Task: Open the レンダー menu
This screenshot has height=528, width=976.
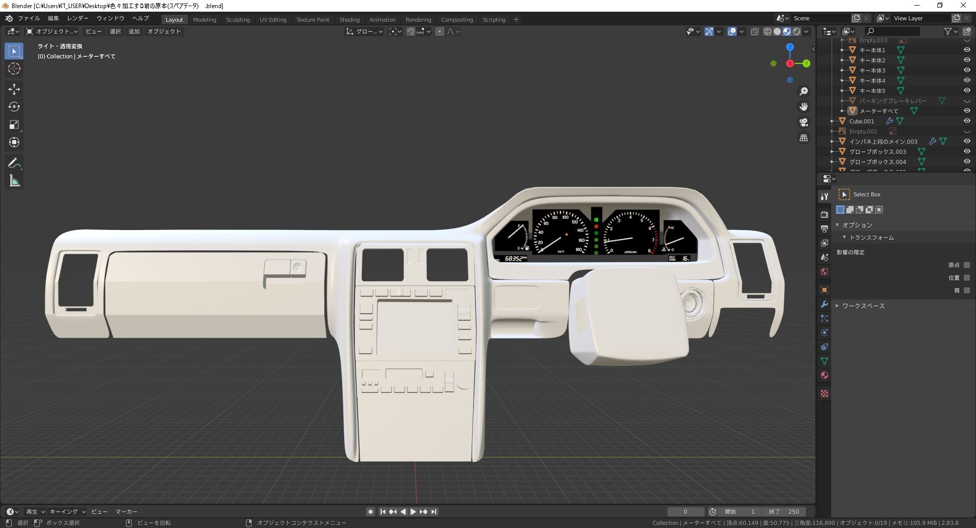Action: 77,18
